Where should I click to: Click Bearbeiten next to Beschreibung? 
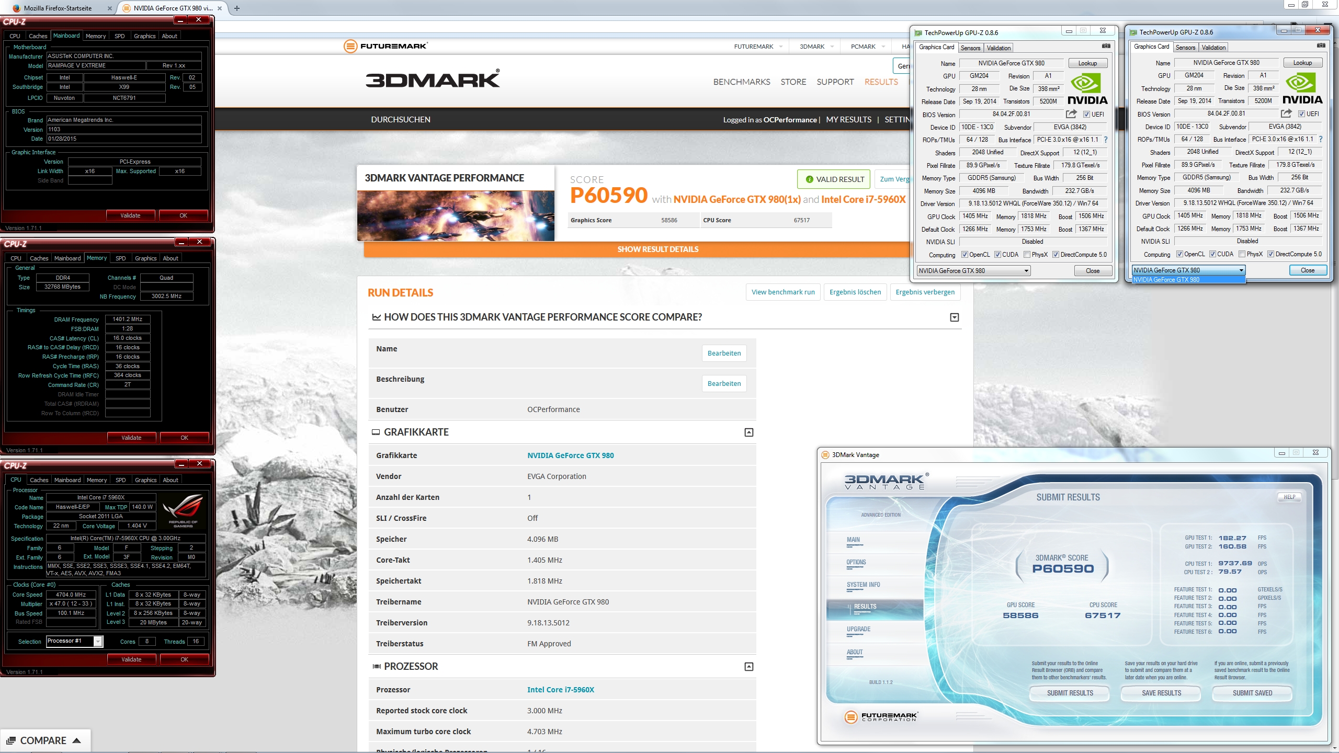pos(724,383)
